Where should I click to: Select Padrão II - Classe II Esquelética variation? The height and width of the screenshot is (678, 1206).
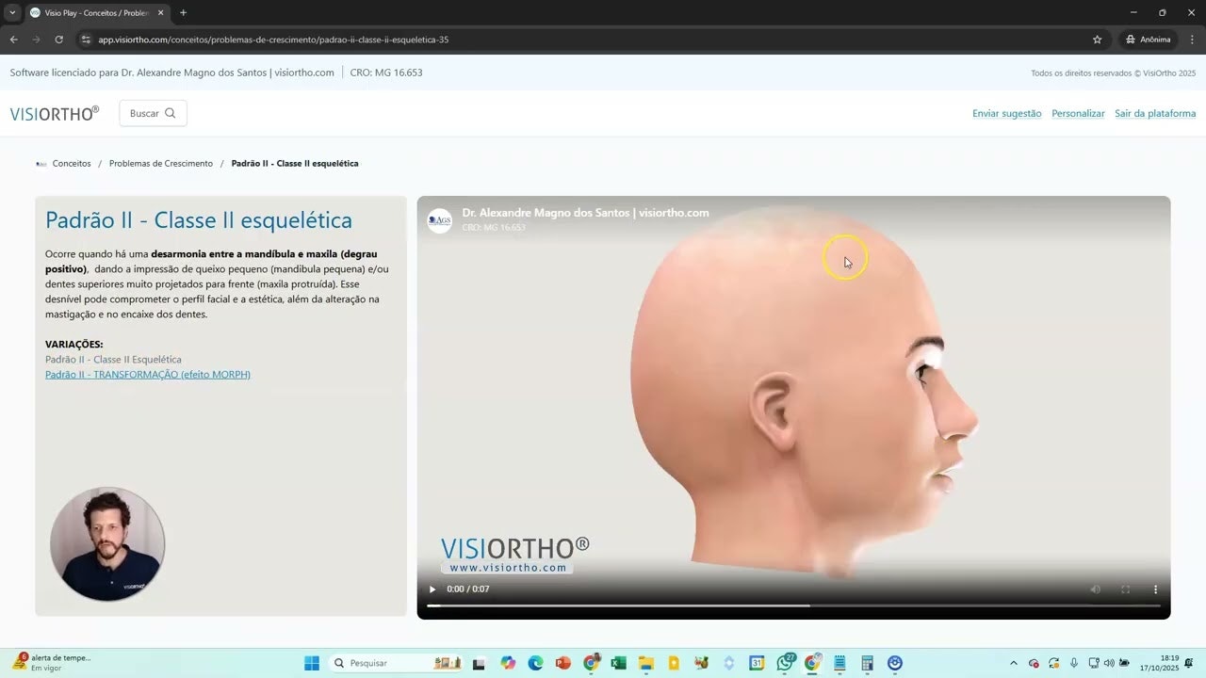(x=113, y=360)
